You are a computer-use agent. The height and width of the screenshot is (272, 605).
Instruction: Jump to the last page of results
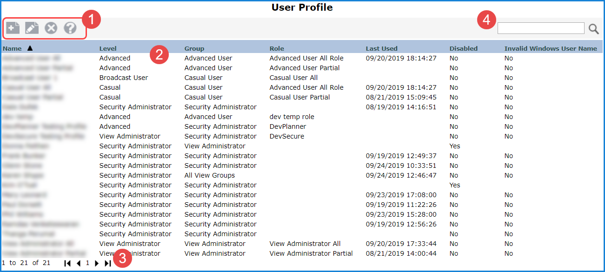tap(107, 263)
